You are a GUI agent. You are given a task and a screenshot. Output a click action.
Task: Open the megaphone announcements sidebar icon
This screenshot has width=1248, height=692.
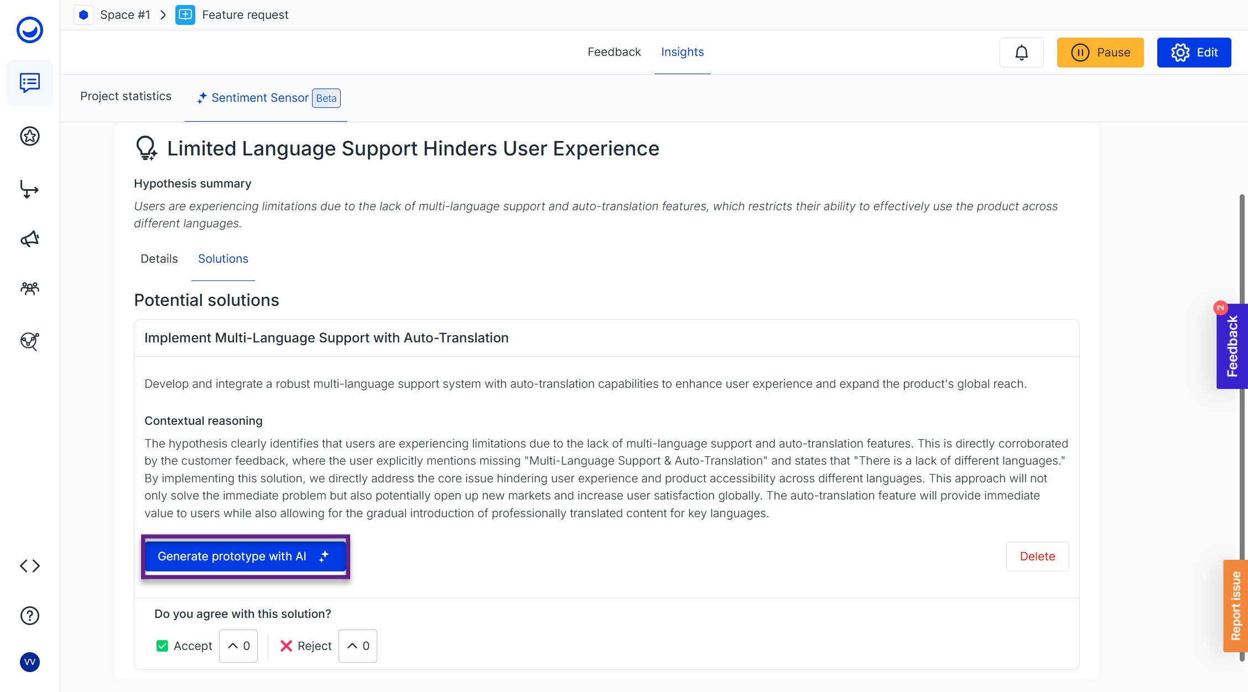[x=30, y=239]
